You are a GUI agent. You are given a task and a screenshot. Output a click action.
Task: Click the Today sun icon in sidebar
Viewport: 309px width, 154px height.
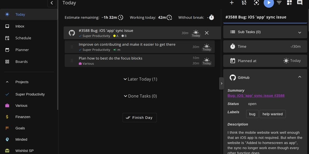7,14
